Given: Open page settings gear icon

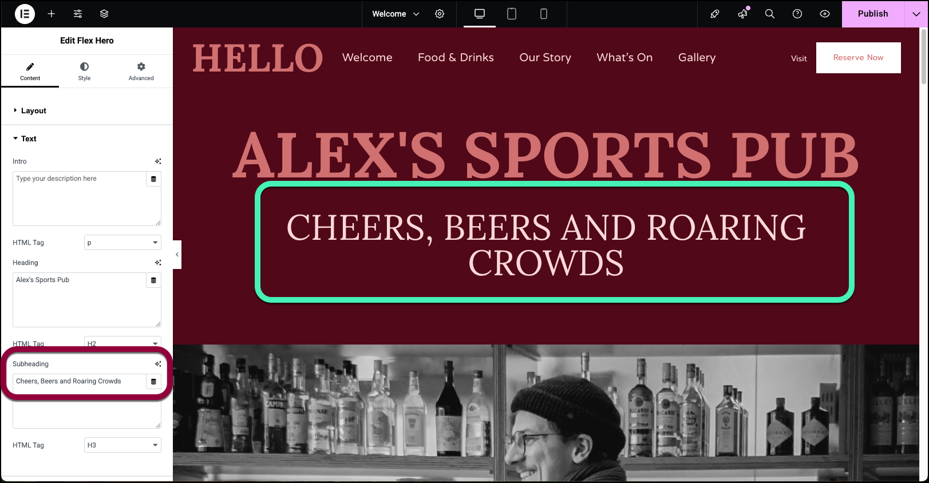Looking at the screenshot, I should (440, 14).
